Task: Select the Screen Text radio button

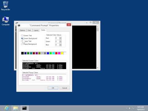Action: tap(22, 35)
